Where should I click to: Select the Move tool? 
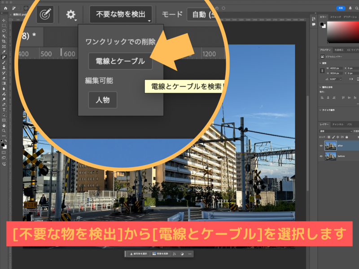(x=4, y=20)
